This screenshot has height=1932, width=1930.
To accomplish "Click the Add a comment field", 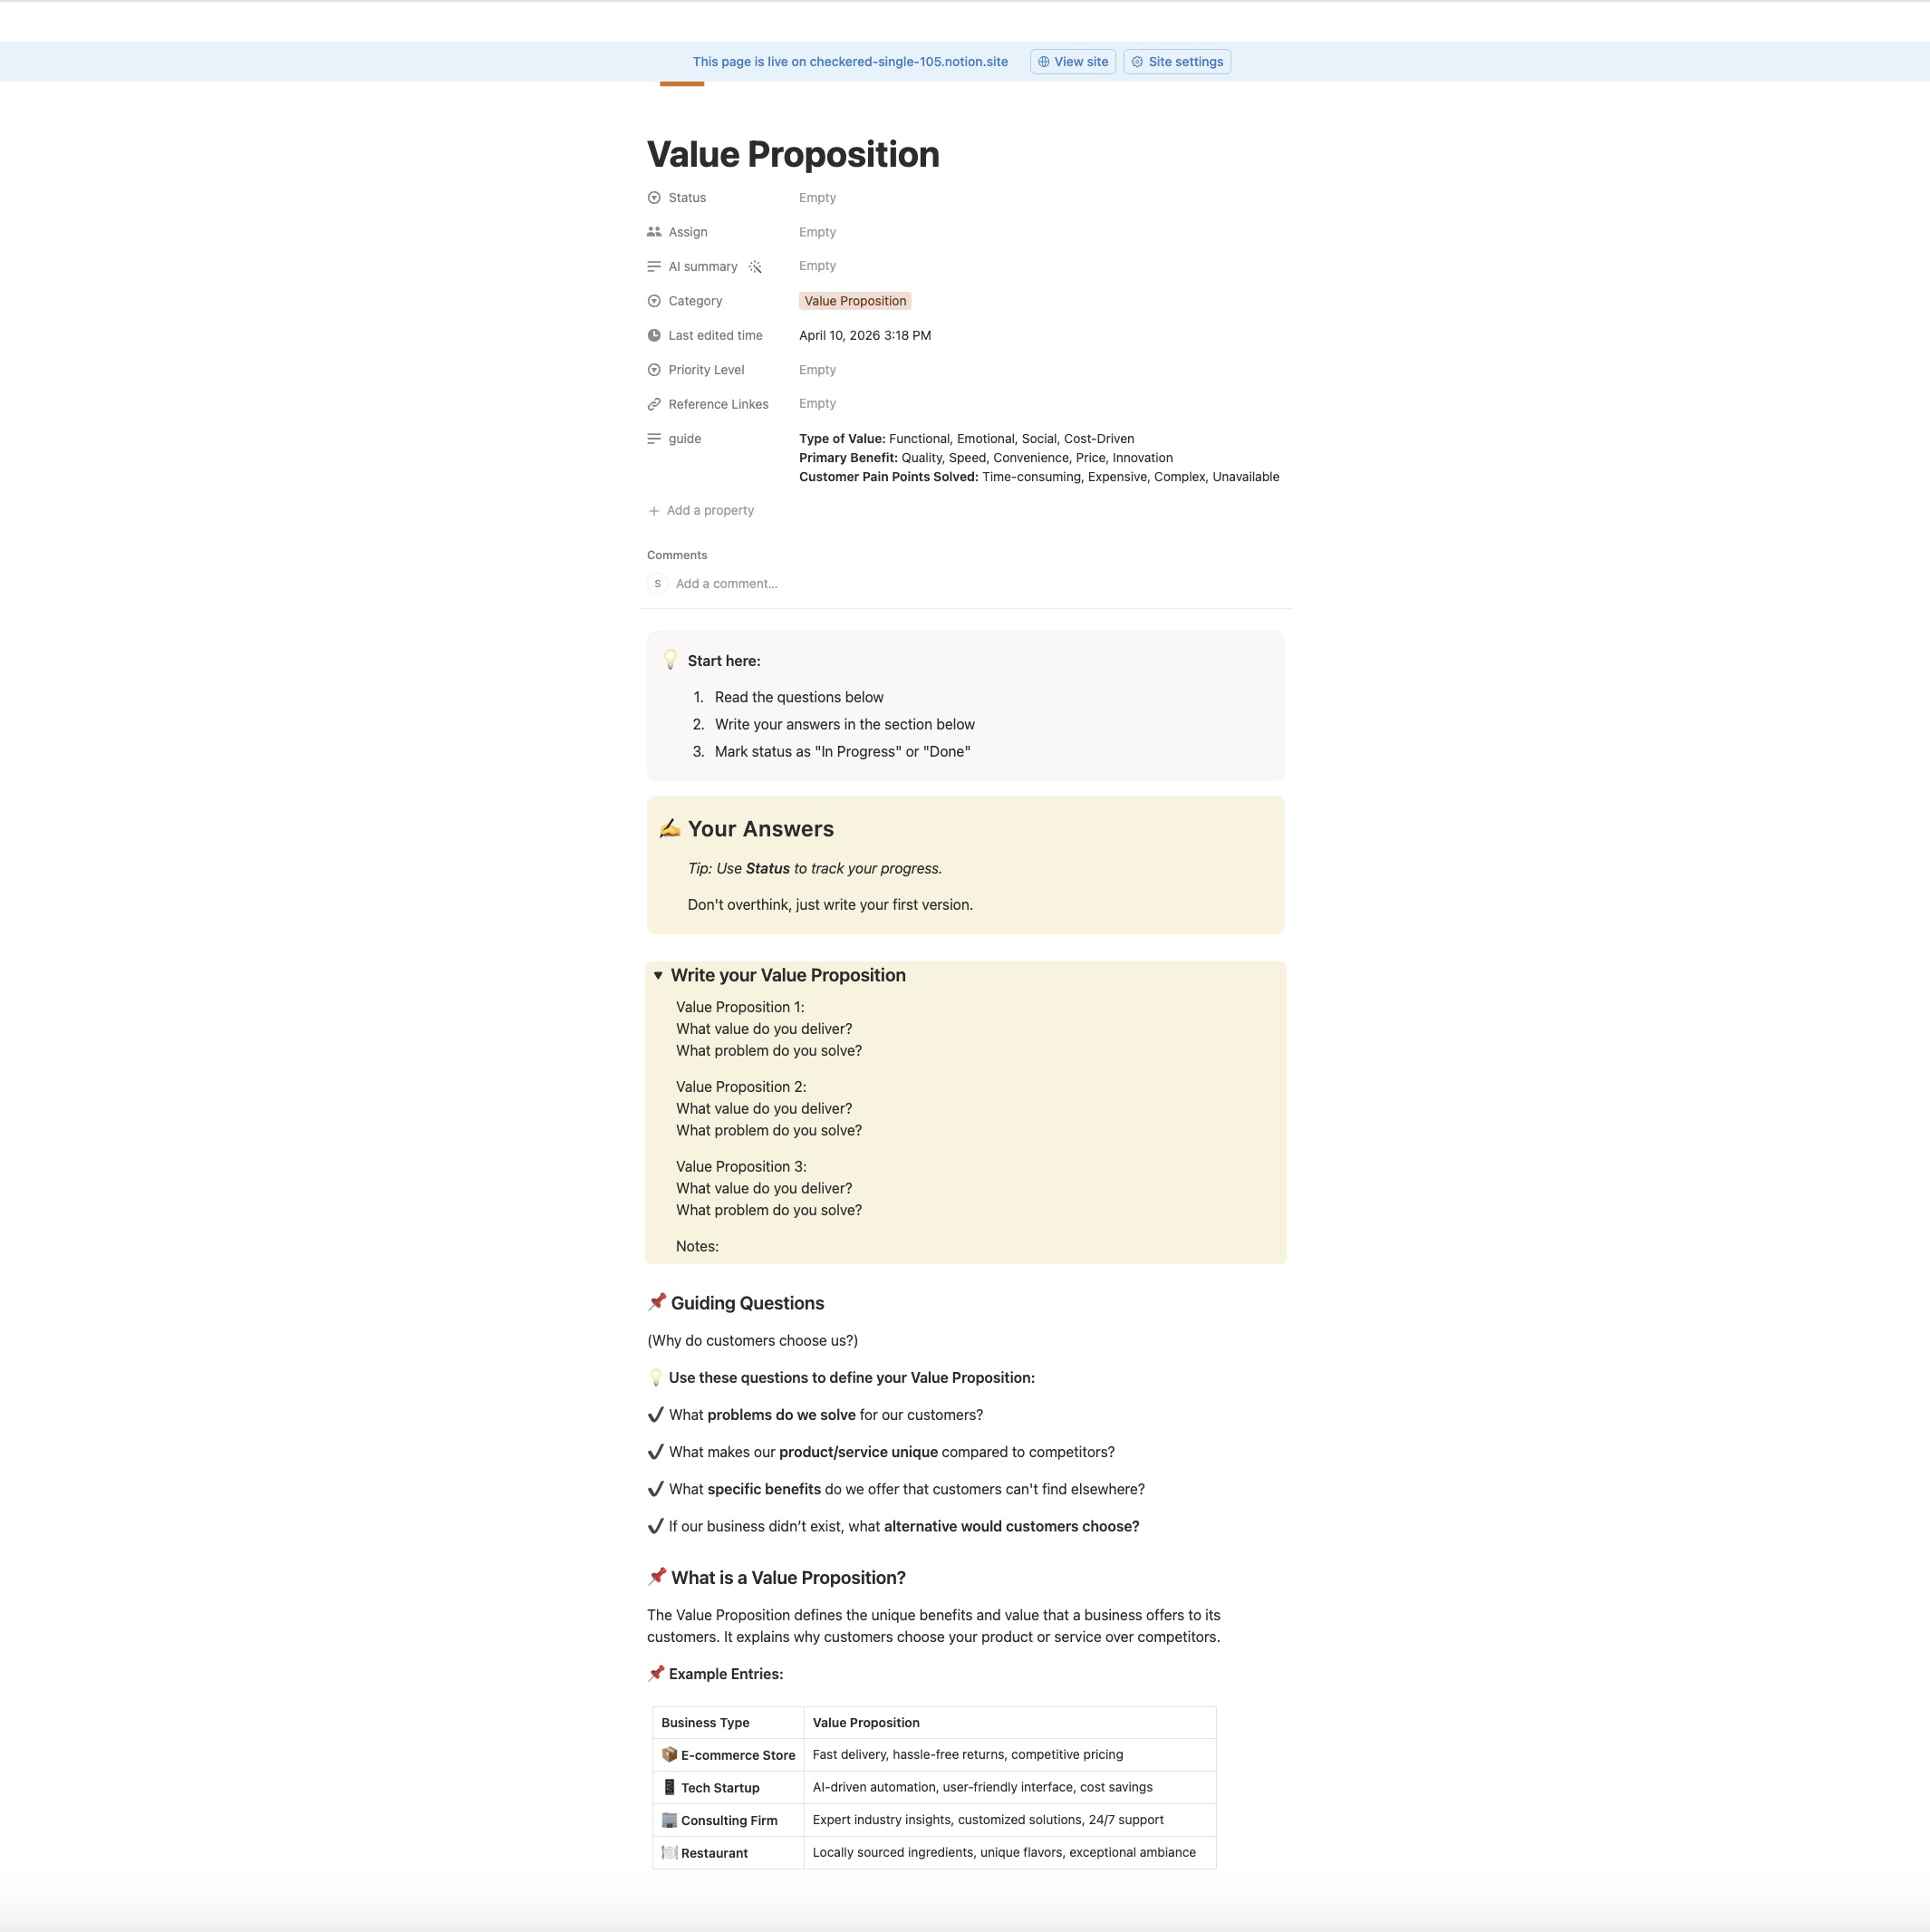I will [x=726, y=583].
